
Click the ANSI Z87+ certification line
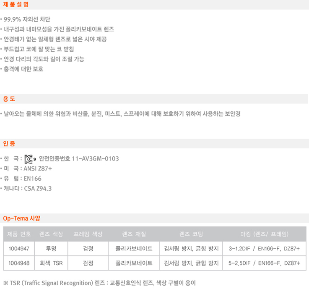pos(26,168)
